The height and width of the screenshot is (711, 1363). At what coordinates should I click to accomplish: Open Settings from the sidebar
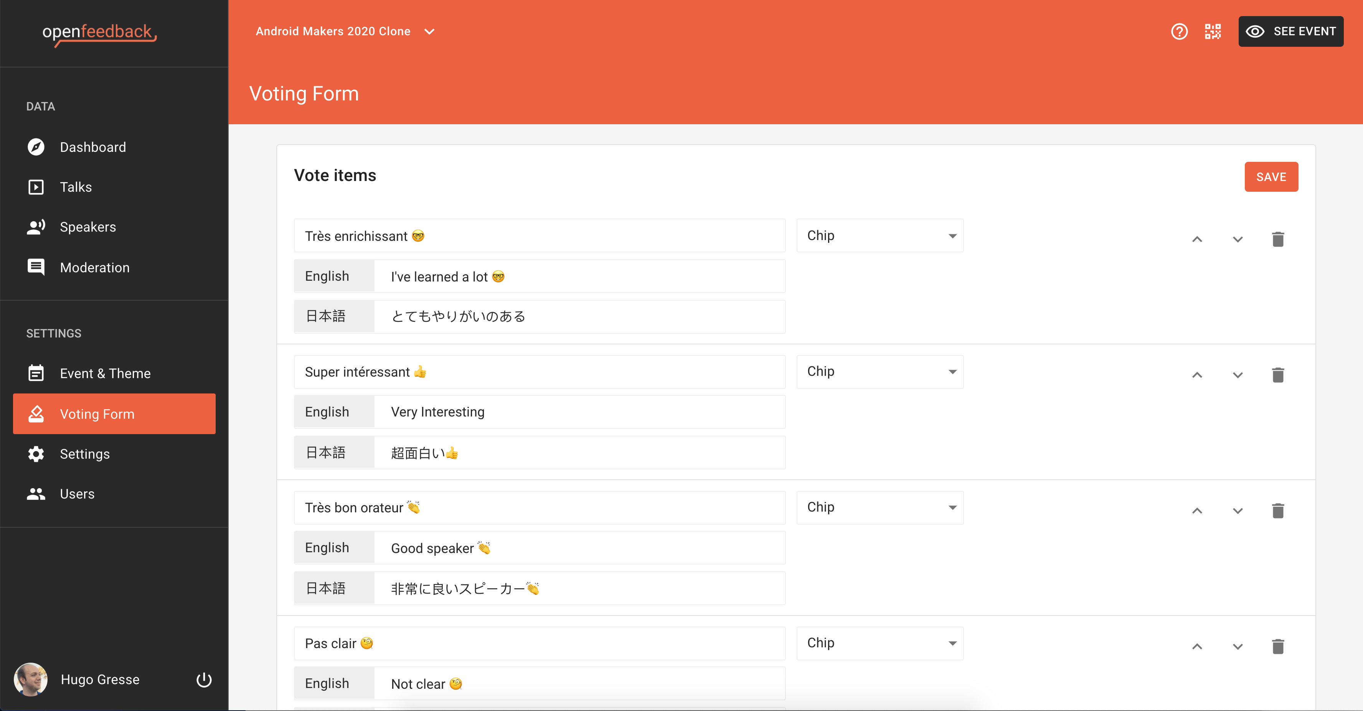pyautogui.click(x=85, y=454)
